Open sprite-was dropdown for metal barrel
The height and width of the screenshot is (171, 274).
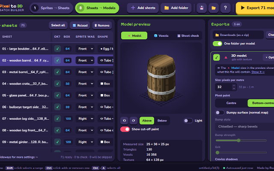[x=85, y=72]
